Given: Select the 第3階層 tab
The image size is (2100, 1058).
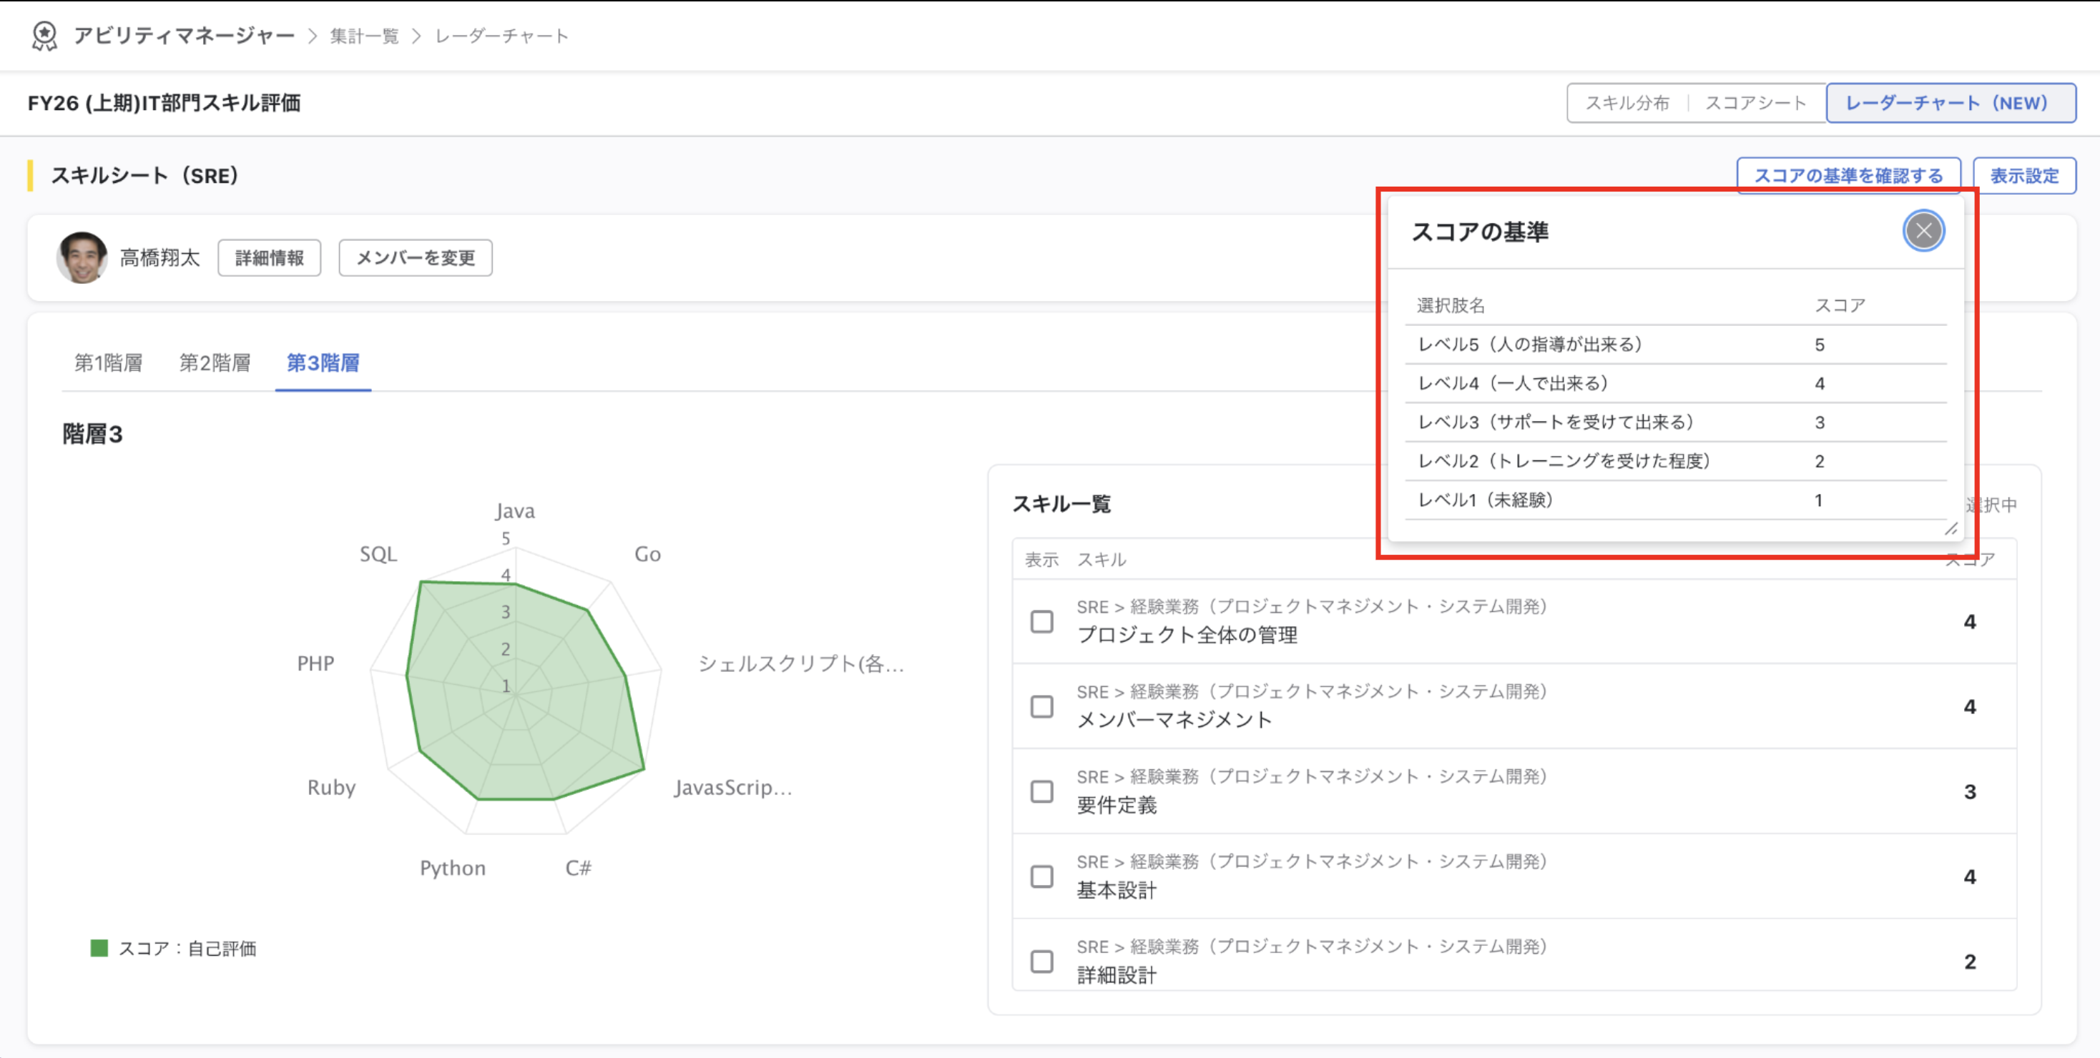Looking at the screenshot, I should point(323,362).
